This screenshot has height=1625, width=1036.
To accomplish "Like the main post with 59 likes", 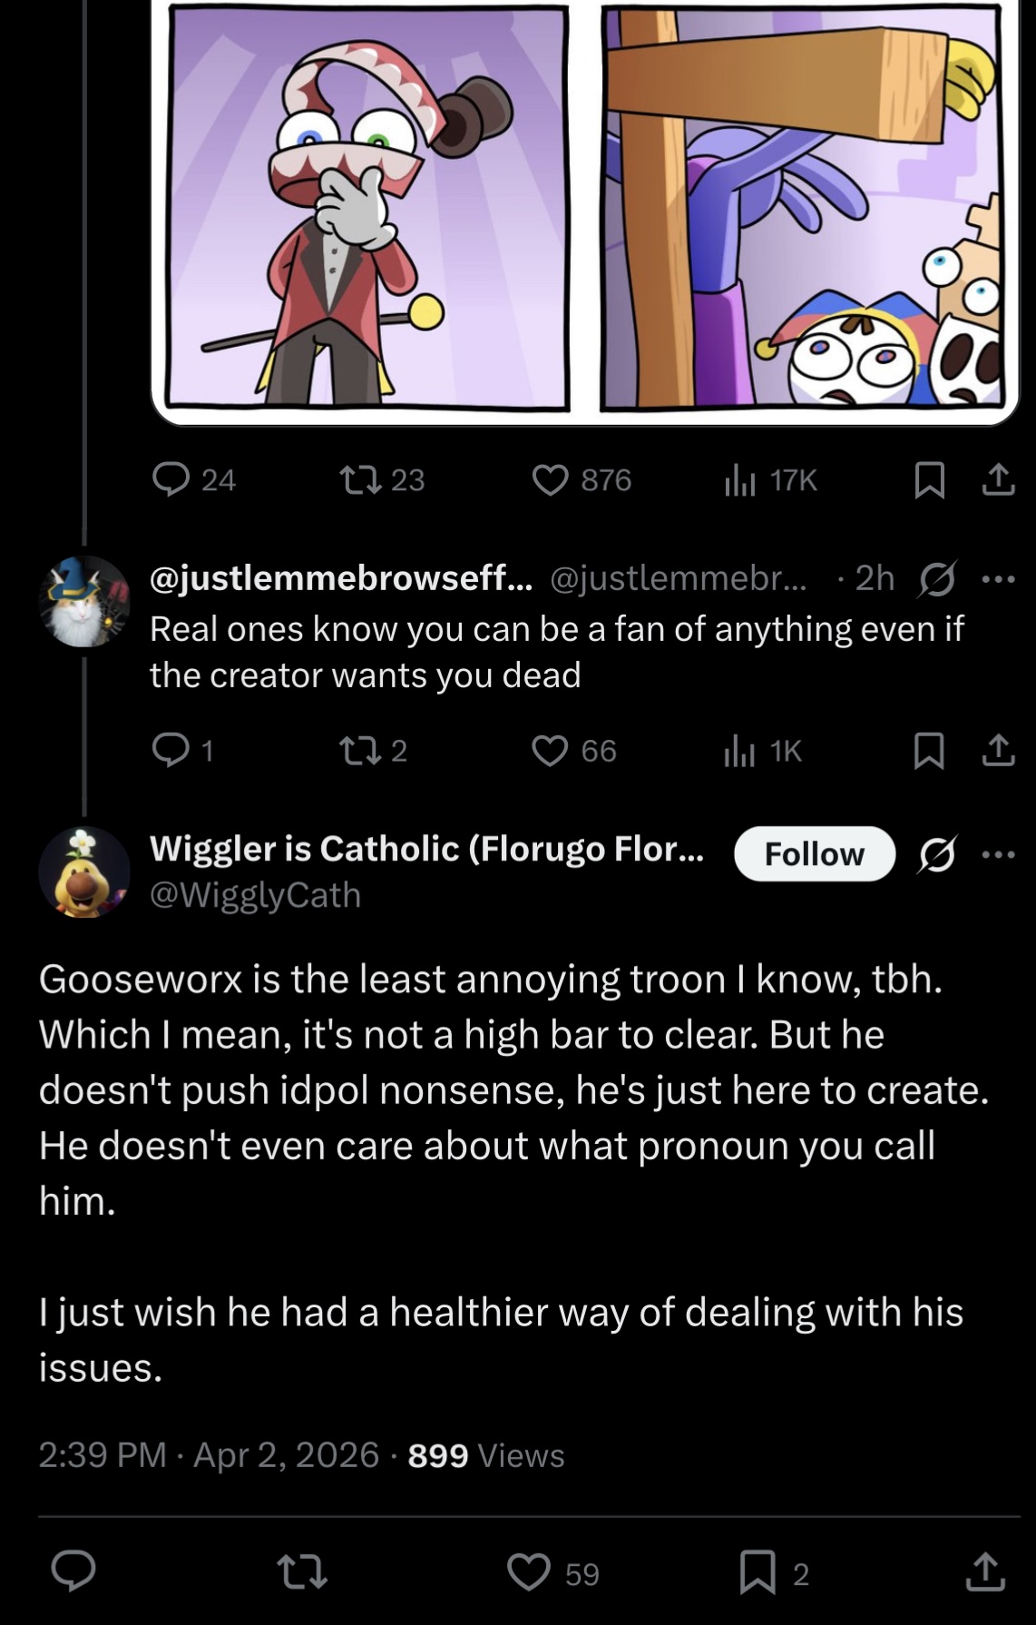I will pos(552,1572).
